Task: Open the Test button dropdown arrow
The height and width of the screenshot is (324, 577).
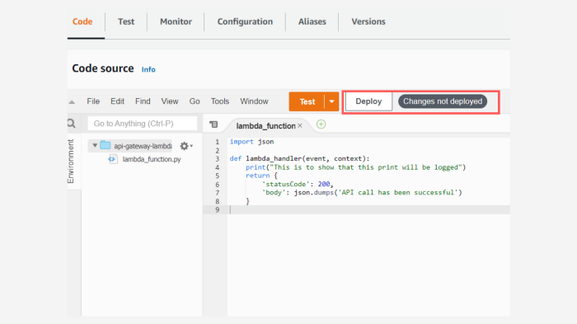Action: 331,101
